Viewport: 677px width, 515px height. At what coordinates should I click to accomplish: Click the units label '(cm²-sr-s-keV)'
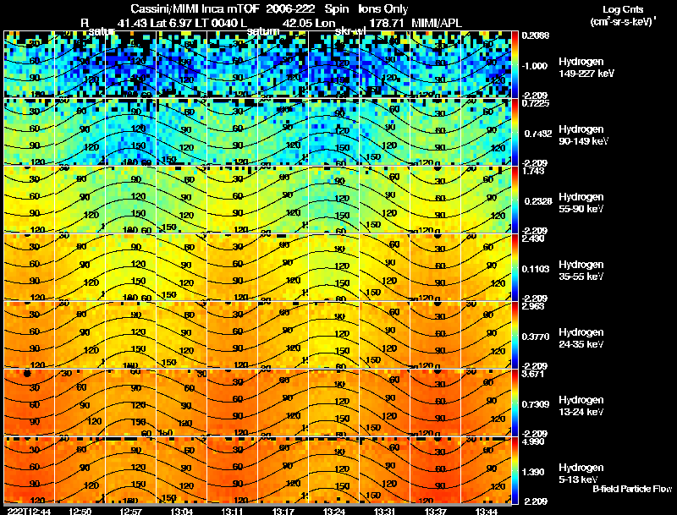[623, 22]
